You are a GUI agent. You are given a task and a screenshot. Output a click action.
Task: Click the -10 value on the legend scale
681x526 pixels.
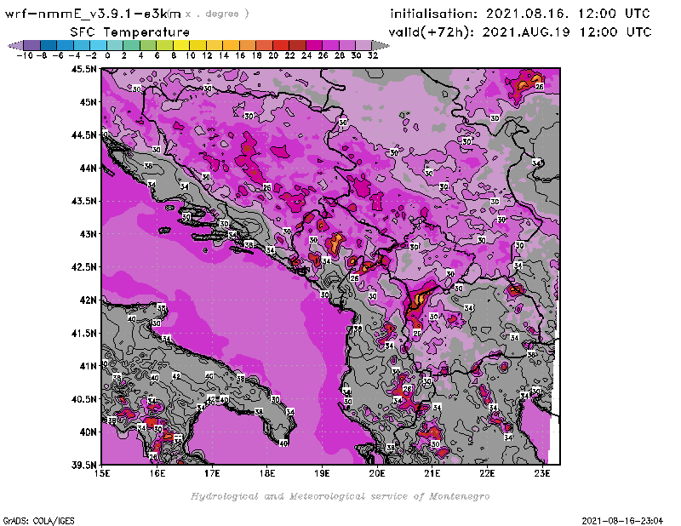[25, 55]
